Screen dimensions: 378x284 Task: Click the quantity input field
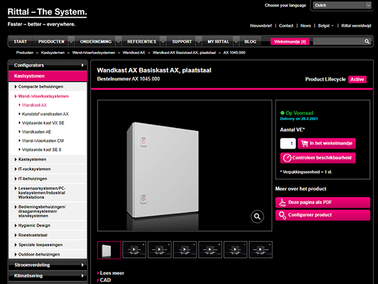tap(287, 143)
